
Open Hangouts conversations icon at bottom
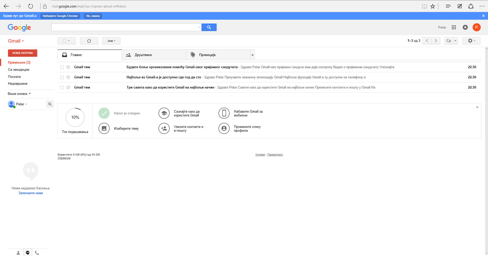click(28, 253)
